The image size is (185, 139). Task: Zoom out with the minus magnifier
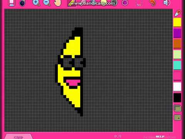coord(47,3)
